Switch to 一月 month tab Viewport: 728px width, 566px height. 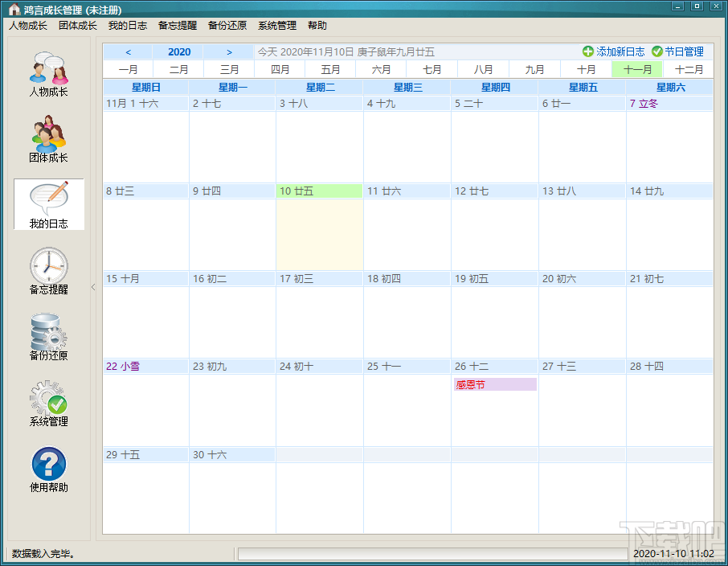[x=128, y=70]
